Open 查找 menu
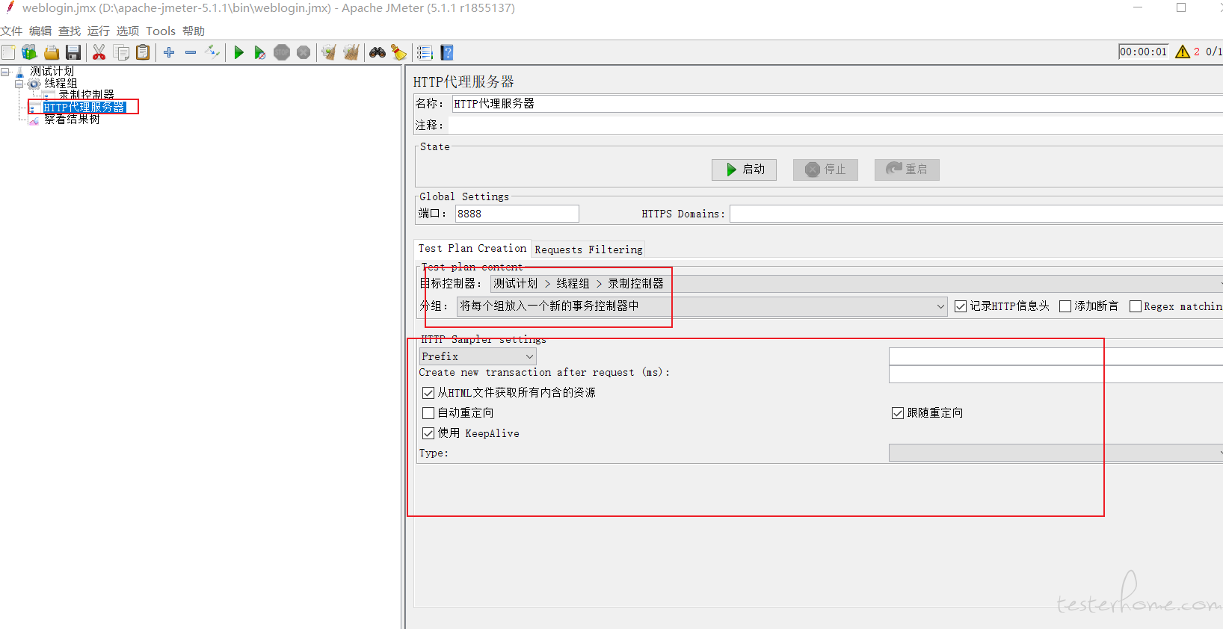1223x629 pixels. pyautogui.click(x=70, y=31)
